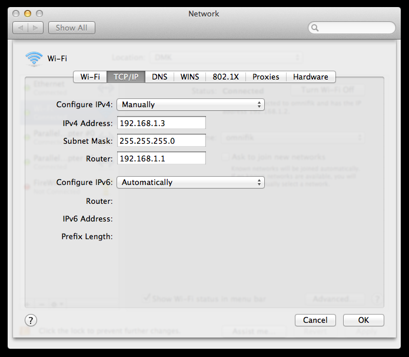Select the TCP/IP tab
The width and height of the screenshot is (409, 357).
126,77
